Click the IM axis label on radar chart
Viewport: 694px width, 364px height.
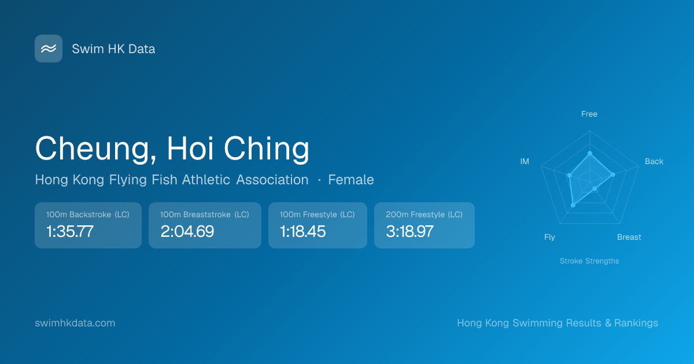coord(525,161)
